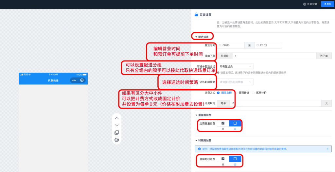This screenshot has height=172, width=335.
Task: Tap the circular close icon in phone preview
Action: pyautogui.click(x=82, y=80)
